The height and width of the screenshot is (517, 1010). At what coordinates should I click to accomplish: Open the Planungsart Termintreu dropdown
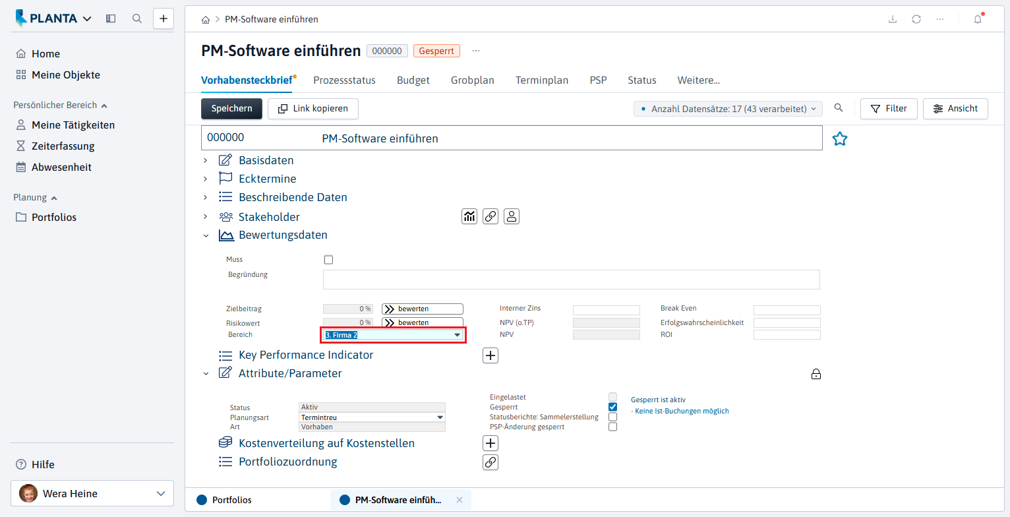point(372,417)
